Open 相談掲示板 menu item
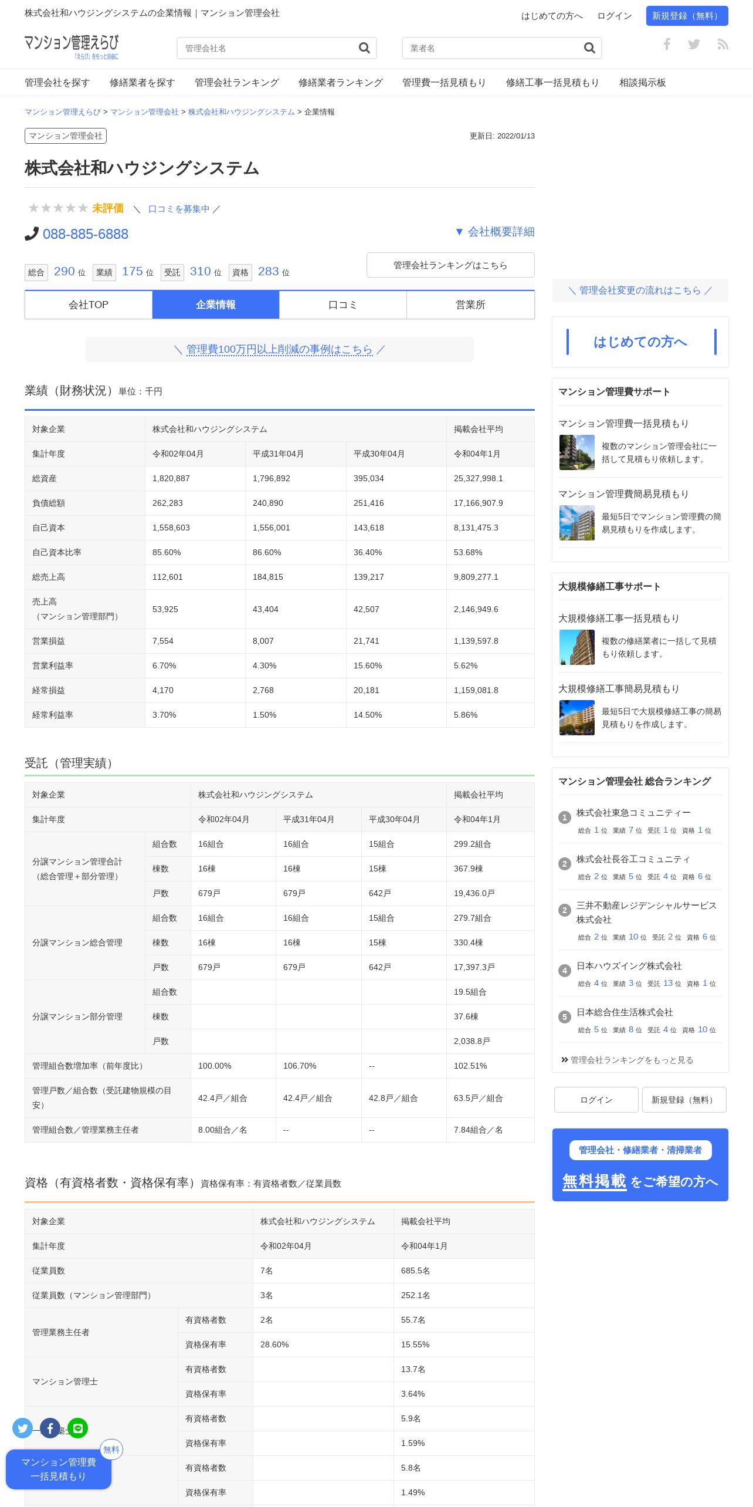This screenshot has height=1507, width=753. (643, 83)
